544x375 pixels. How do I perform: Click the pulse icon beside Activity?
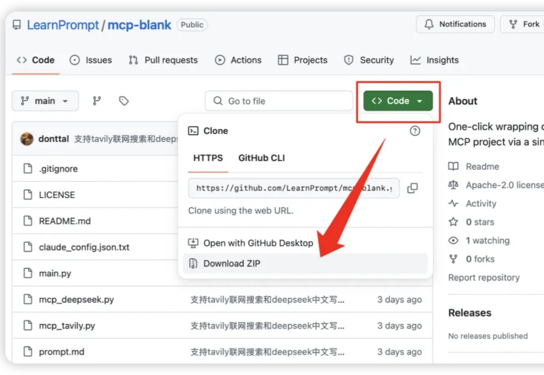(x=453, y=204)
